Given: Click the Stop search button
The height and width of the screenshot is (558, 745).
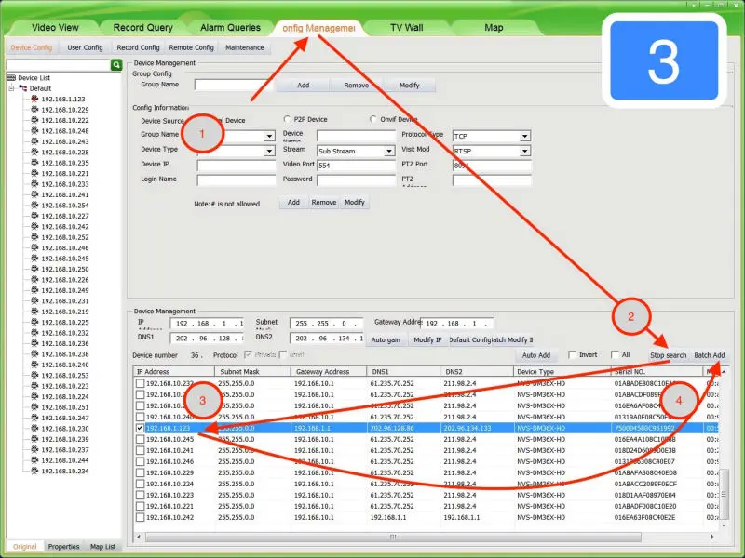Looking at the screenshot, I should point(668,355).
